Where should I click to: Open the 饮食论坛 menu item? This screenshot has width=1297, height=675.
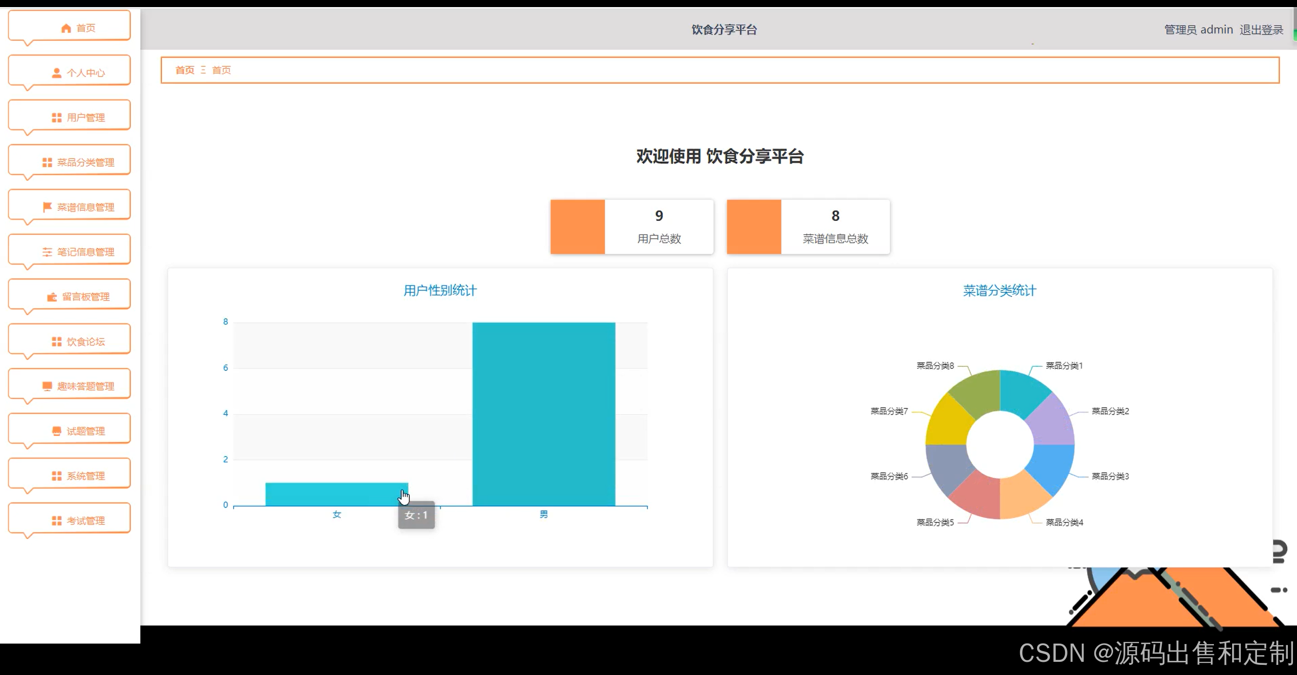(x=85, y=342)
